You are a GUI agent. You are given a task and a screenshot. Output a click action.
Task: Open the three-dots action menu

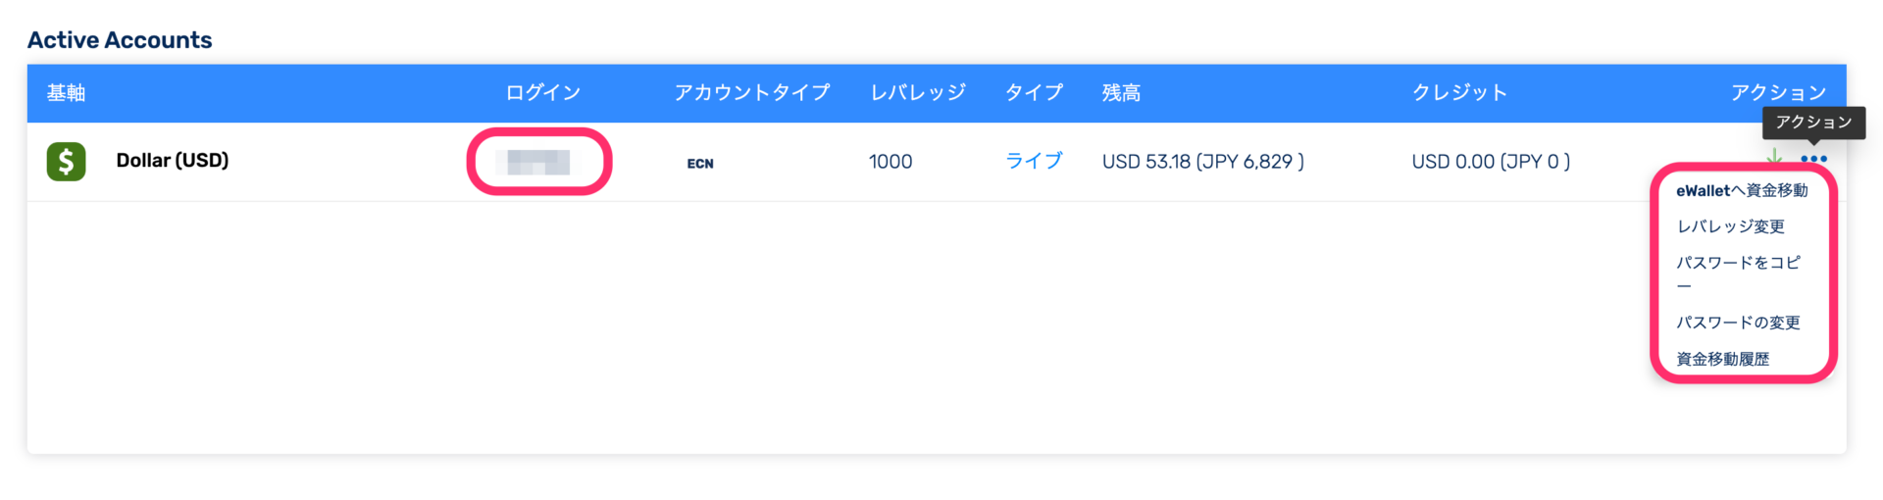point(1813,159)
